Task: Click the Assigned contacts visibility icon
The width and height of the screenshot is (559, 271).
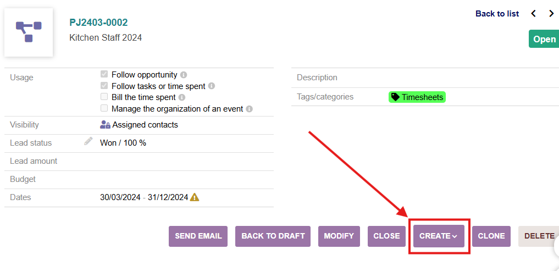Action: (x=105, y=124)
